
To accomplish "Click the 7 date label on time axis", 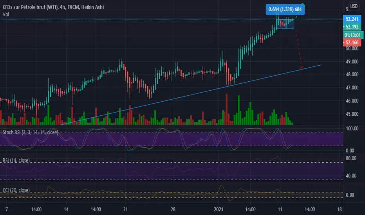I will coord(7,210).
